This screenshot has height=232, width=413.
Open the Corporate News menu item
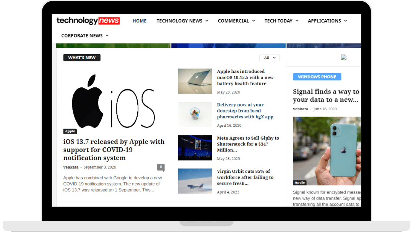pos(85,35)
